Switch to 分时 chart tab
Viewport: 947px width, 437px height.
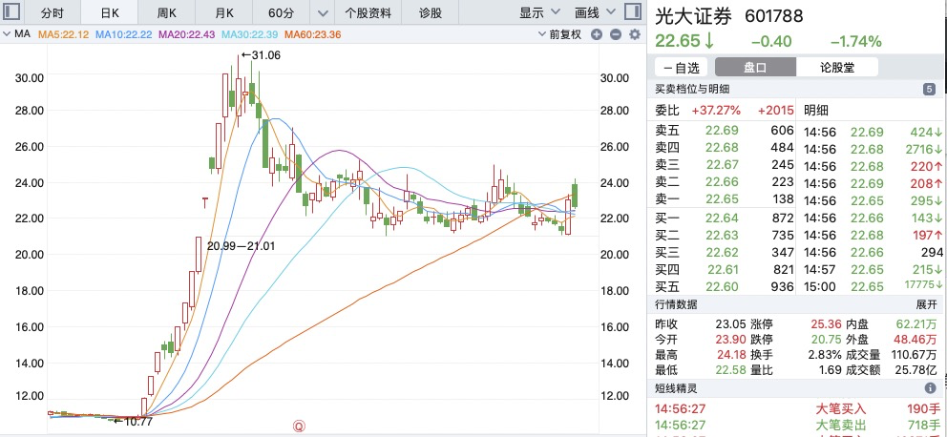(52, 12)
